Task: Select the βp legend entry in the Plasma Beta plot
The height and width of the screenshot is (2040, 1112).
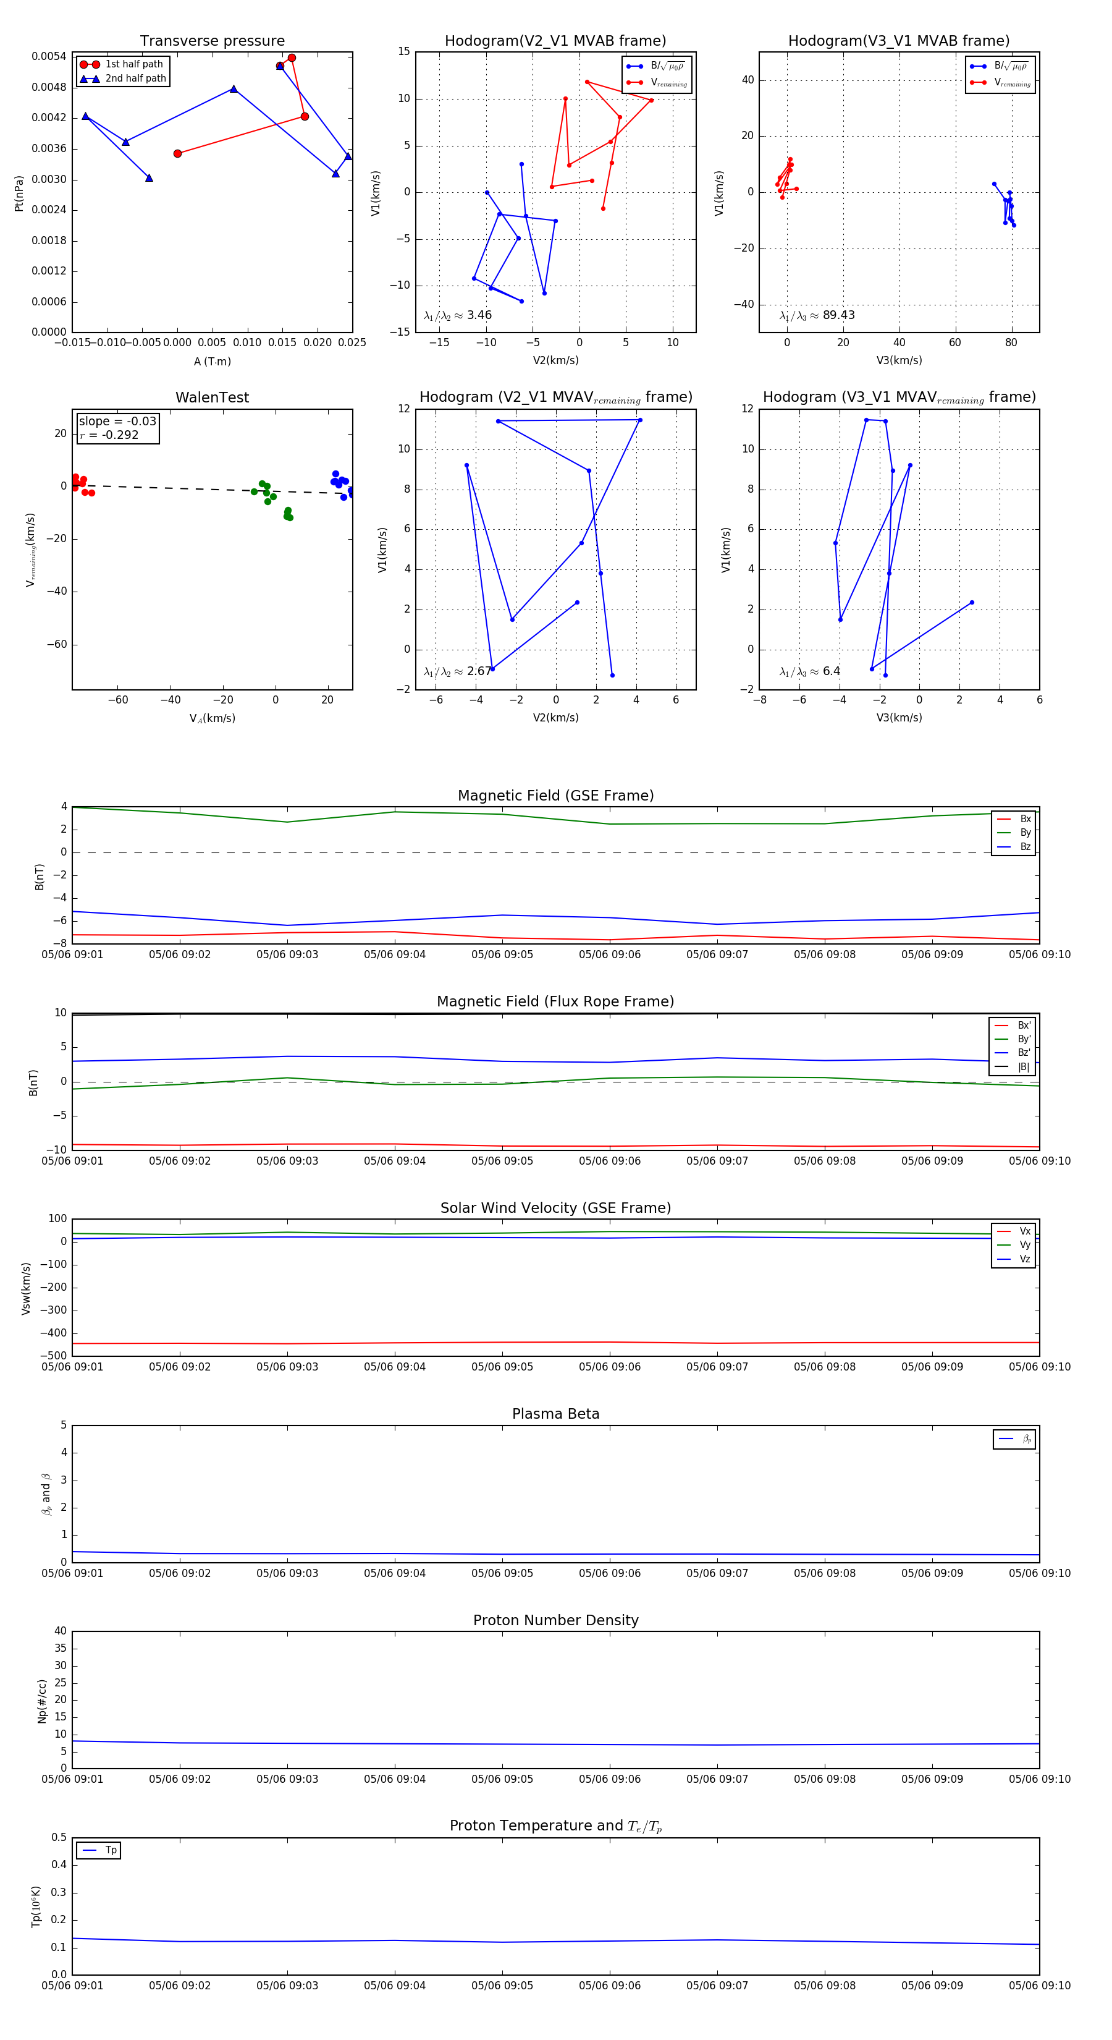Action: click(1014, 1439)
